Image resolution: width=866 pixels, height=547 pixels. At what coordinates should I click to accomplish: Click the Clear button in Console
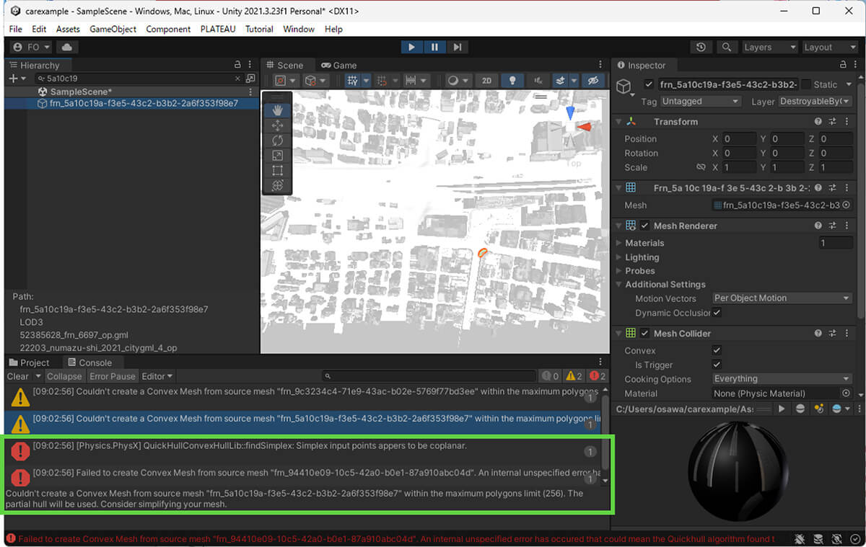point(18,376)
